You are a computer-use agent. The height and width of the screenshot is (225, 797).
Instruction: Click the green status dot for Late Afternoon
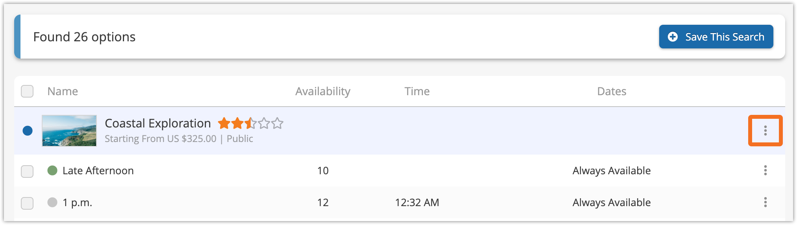pyautogui.click(x=52, y=170)
